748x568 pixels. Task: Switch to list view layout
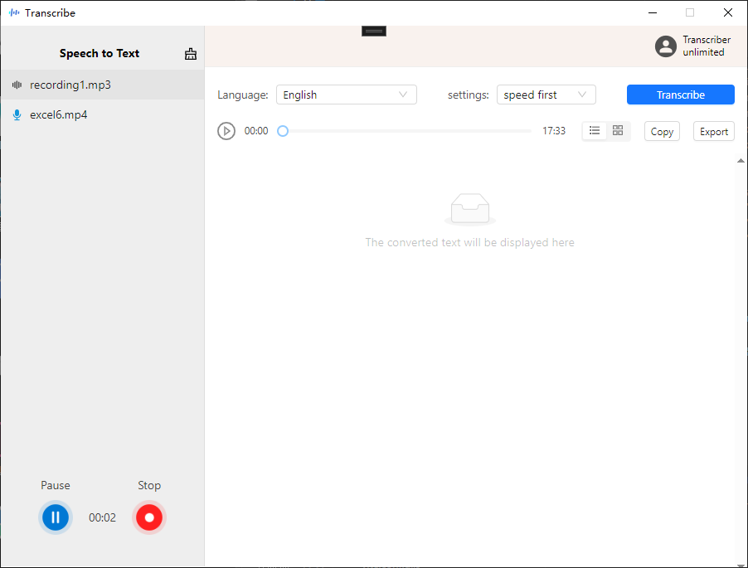[x=595, y=131]
